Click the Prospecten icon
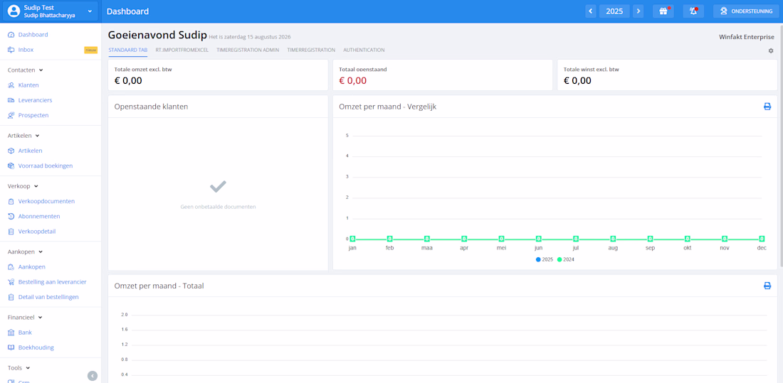 (x=11, y=114)
